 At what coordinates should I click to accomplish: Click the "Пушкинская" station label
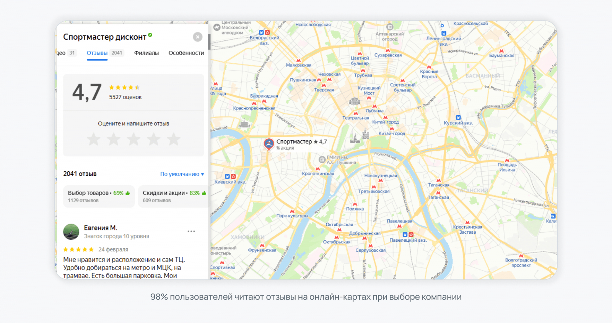pos(303,80)
